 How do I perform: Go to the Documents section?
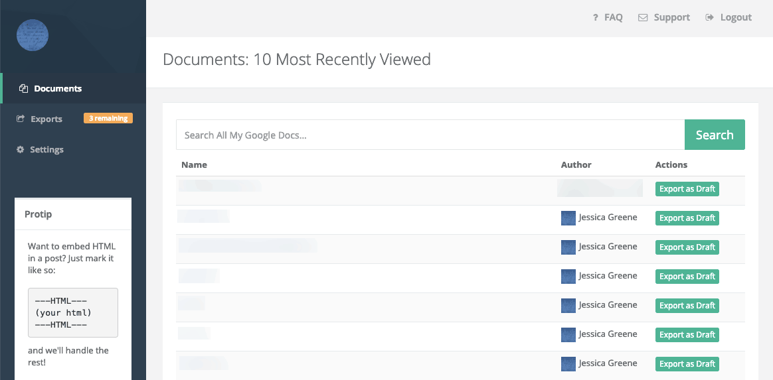pyautogui.click(x=58, y=89)
